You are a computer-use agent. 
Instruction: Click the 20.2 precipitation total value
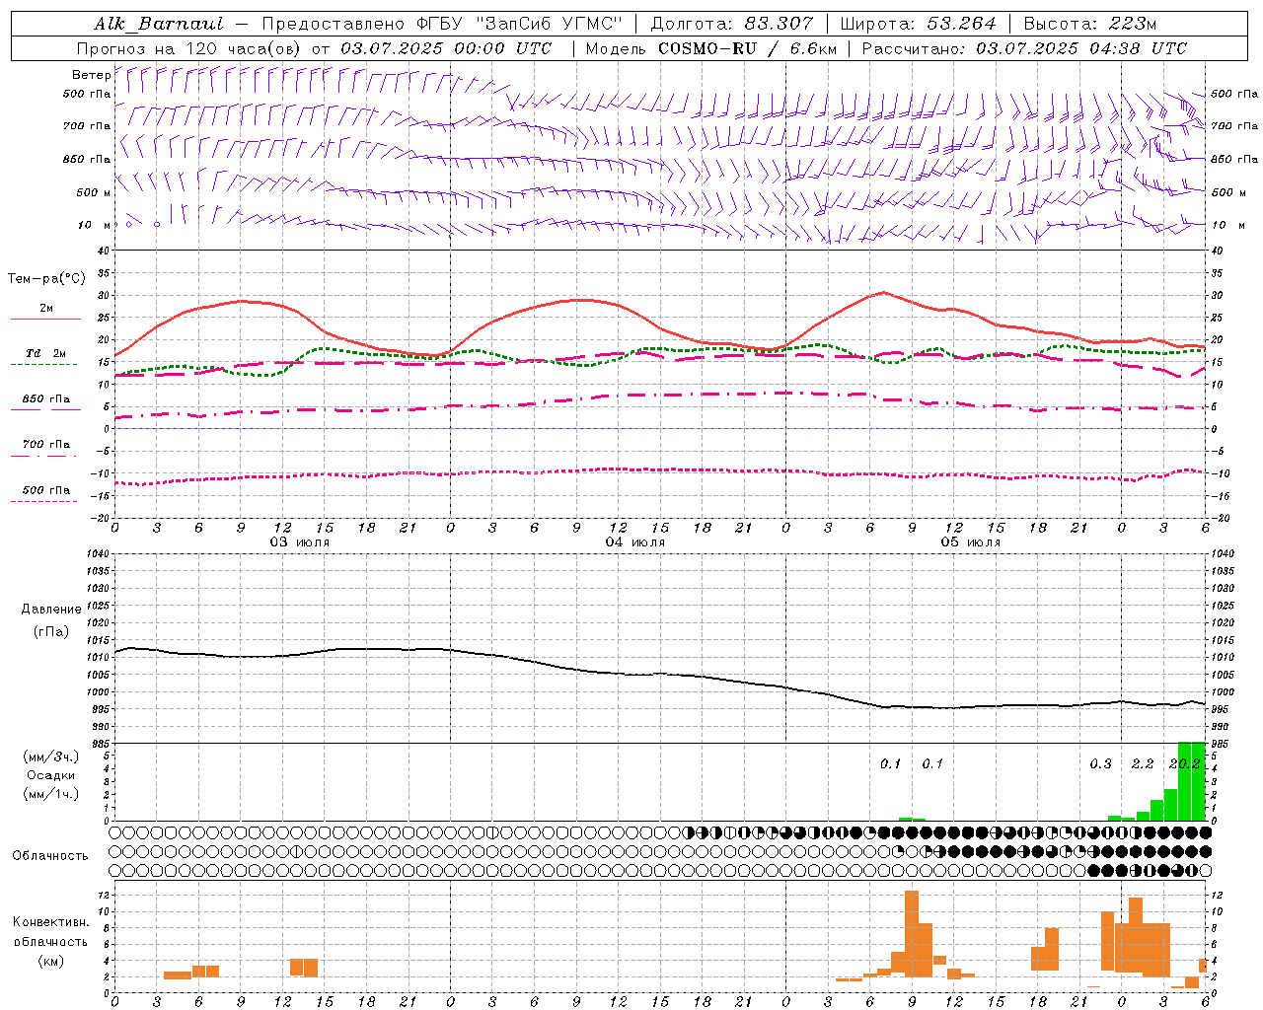pyautogui.click(x=1185, y=763)
